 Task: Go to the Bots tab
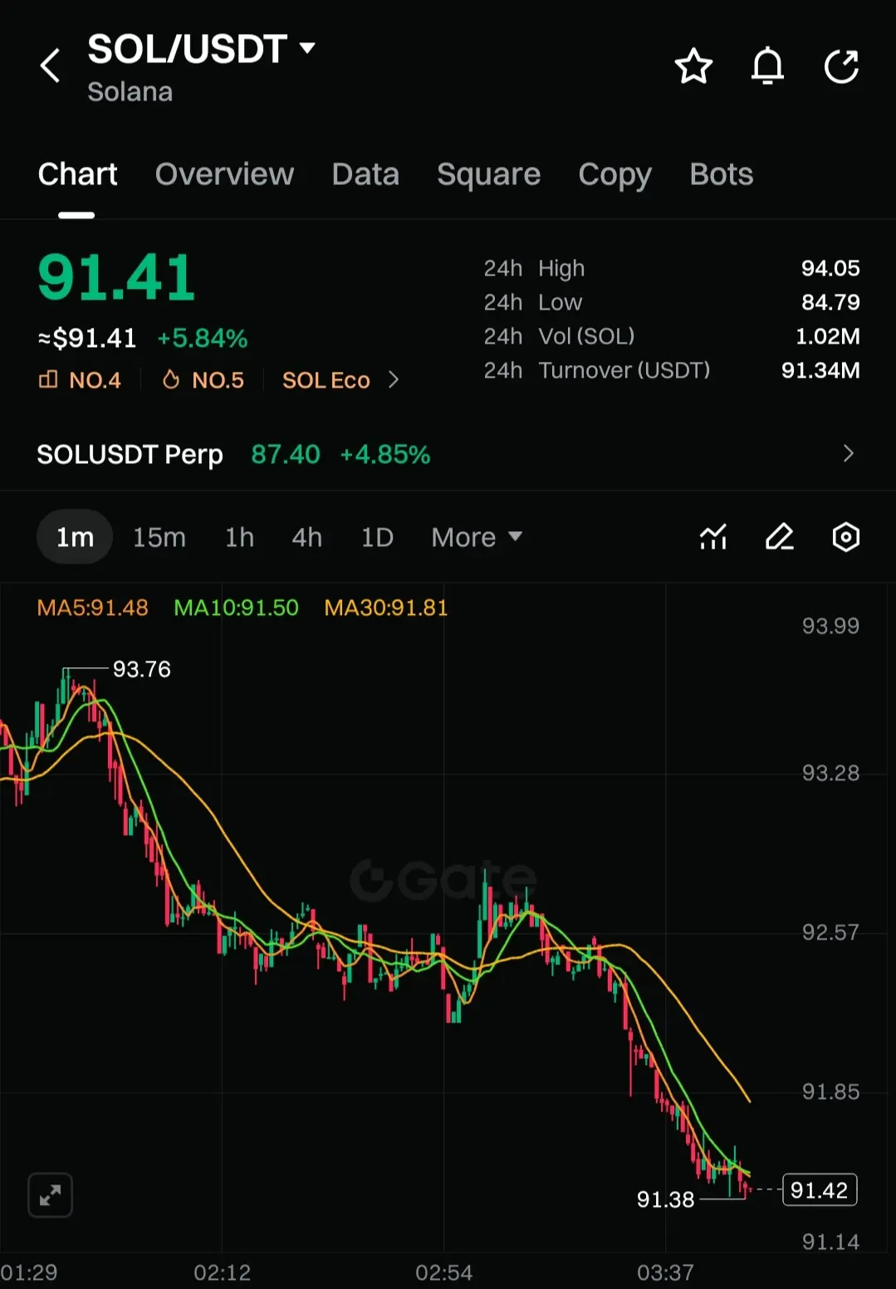click(x=721, y=174)
